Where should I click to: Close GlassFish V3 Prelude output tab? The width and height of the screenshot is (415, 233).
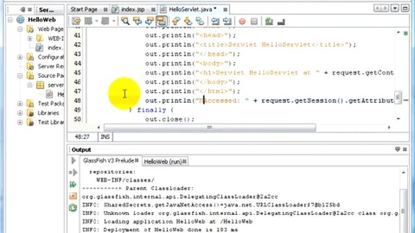[137, 161]
